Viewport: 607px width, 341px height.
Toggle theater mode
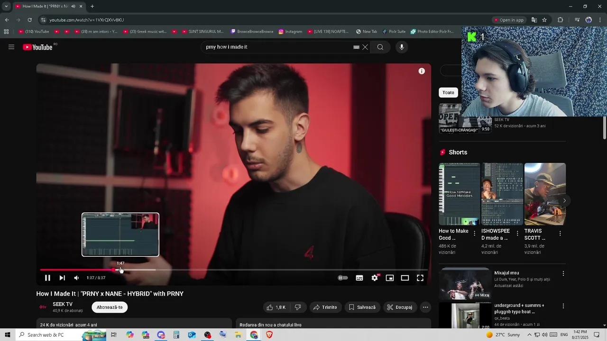405,278
